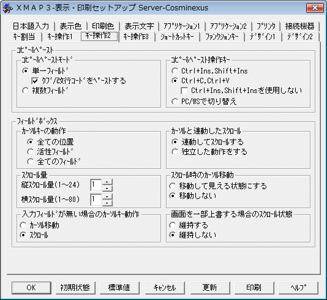Click the 標準値 button
Viewport: 327px width, 300px height.
tap(119, 288)
